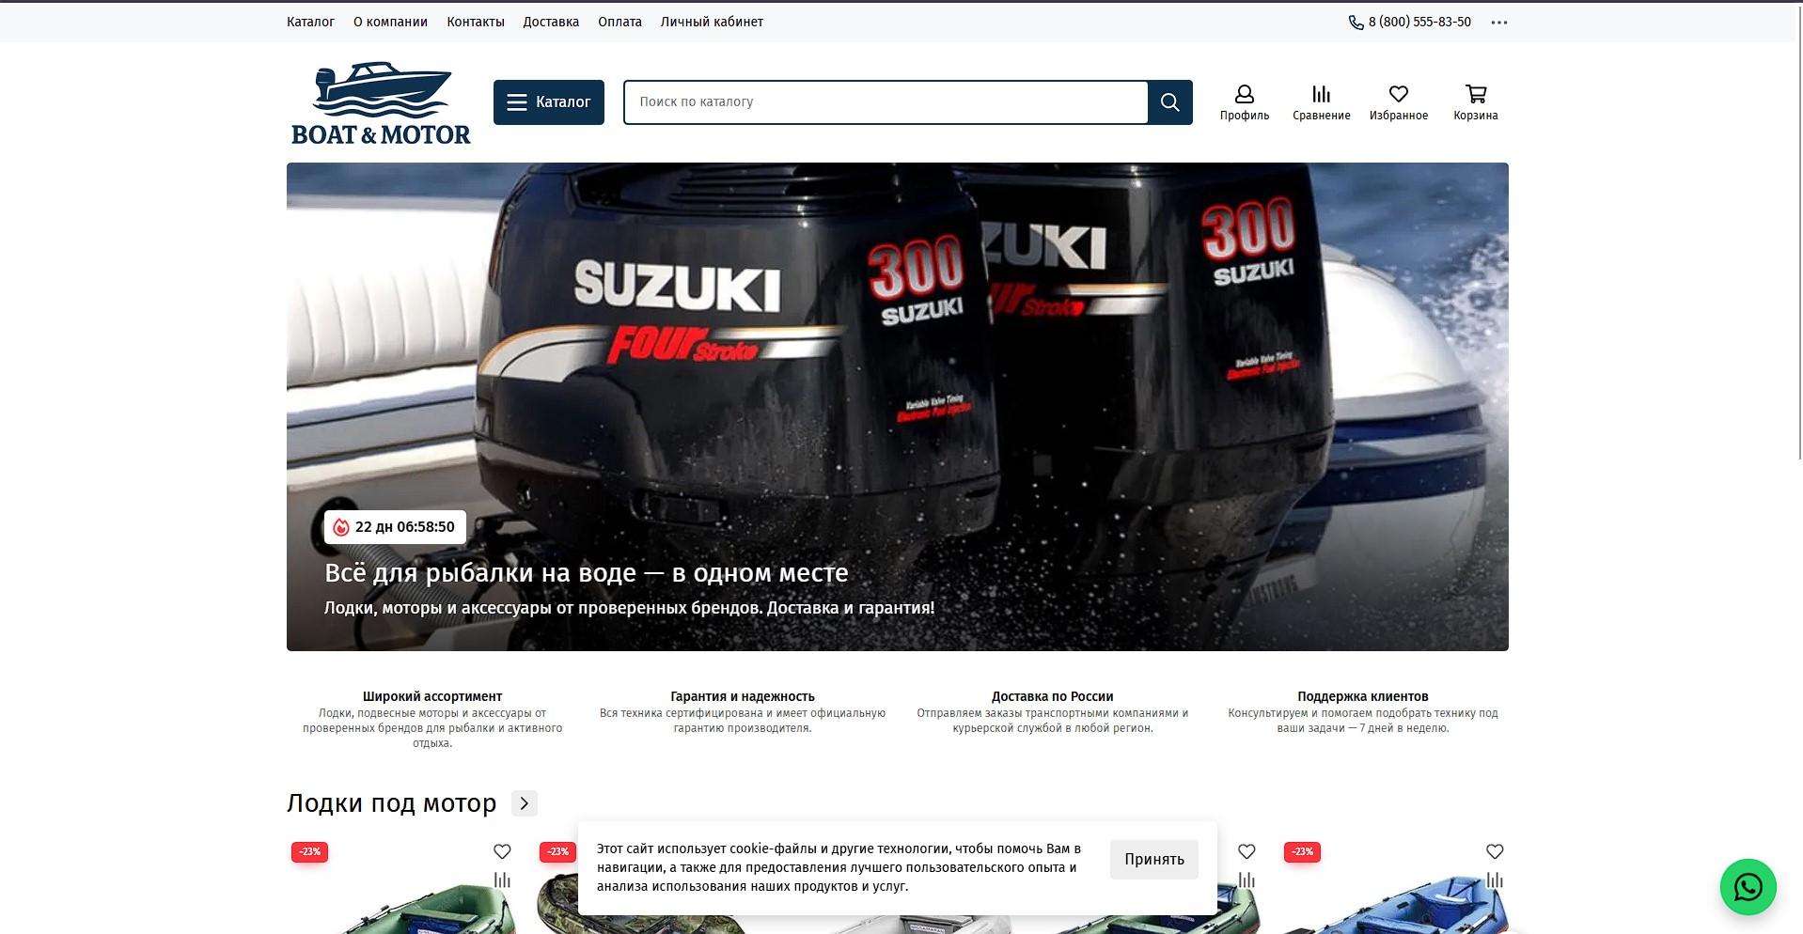Expand Лодки под мотор section arrow
1803x934 pixels.
click(525, 803)
